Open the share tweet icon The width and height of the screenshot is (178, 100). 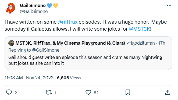(x=168, y=92)
